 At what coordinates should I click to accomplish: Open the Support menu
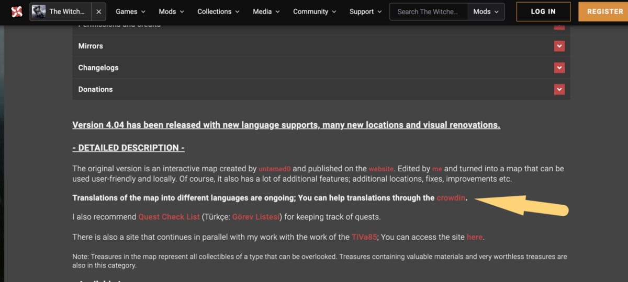coord(365,11)
